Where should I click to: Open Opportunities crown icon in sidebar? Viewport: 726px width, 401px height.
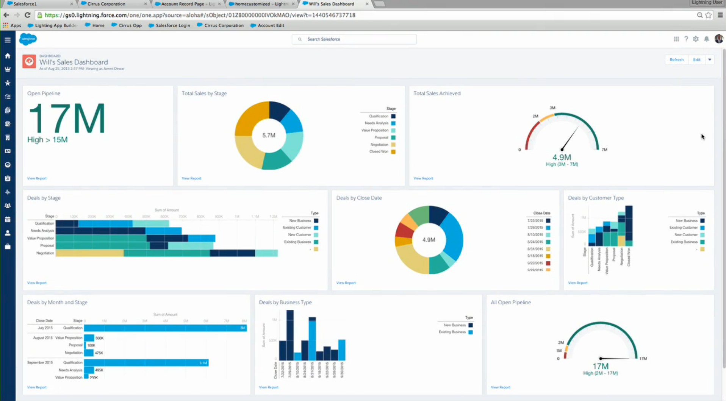(8, 69)
